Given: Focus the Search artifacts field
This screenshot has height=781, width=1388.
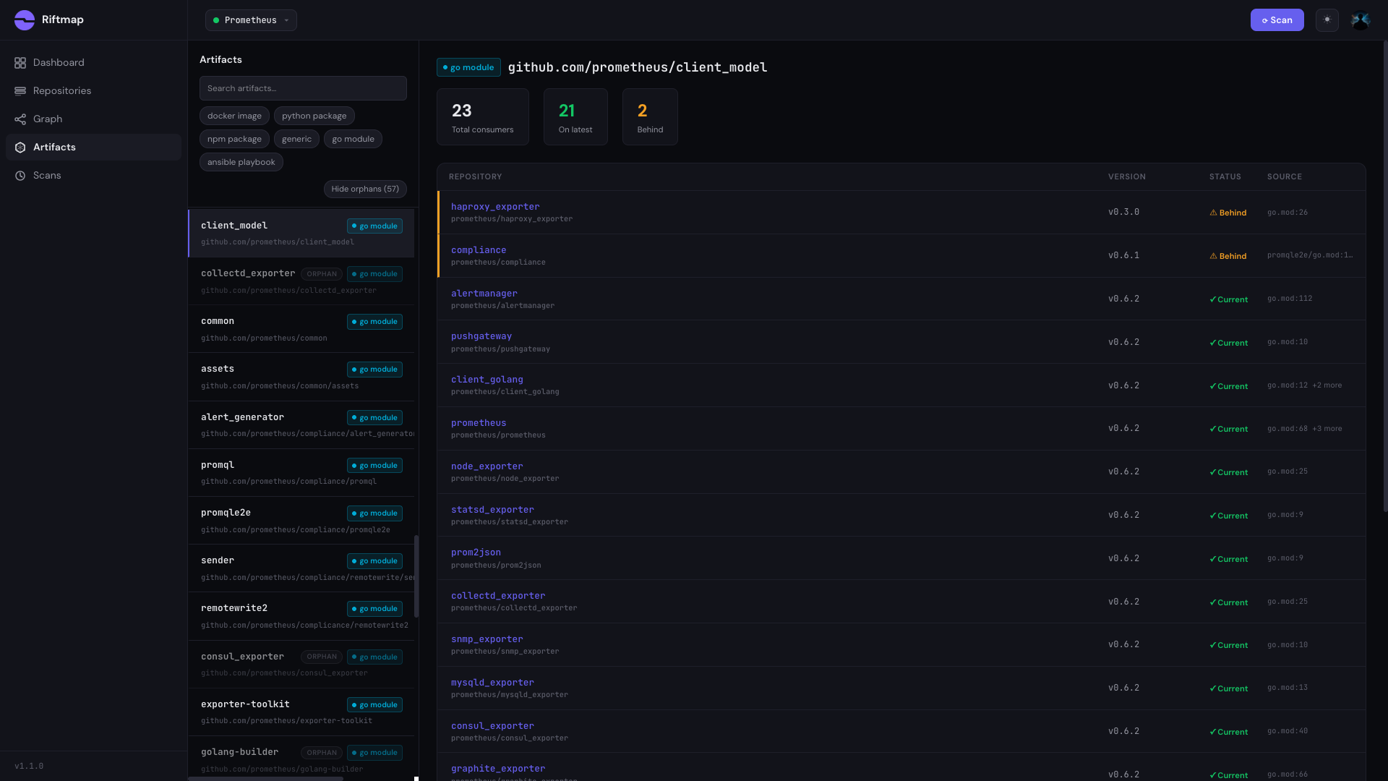Looking at the screenshot, I should [303, 88].
